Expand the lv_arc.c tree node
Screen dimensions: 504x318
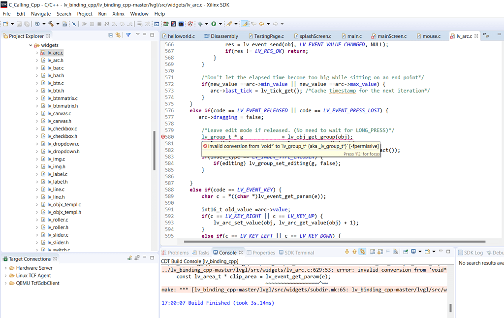[37, 53]
